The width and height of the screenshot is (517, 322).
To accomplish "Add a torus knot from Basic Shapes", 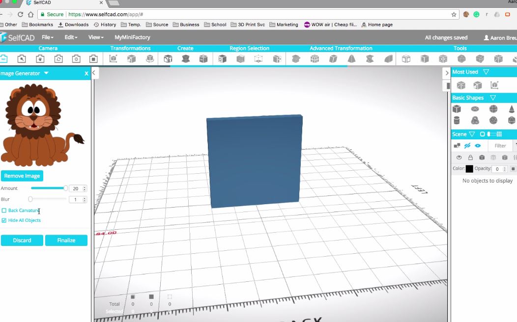I will click(x=475, y=120).
